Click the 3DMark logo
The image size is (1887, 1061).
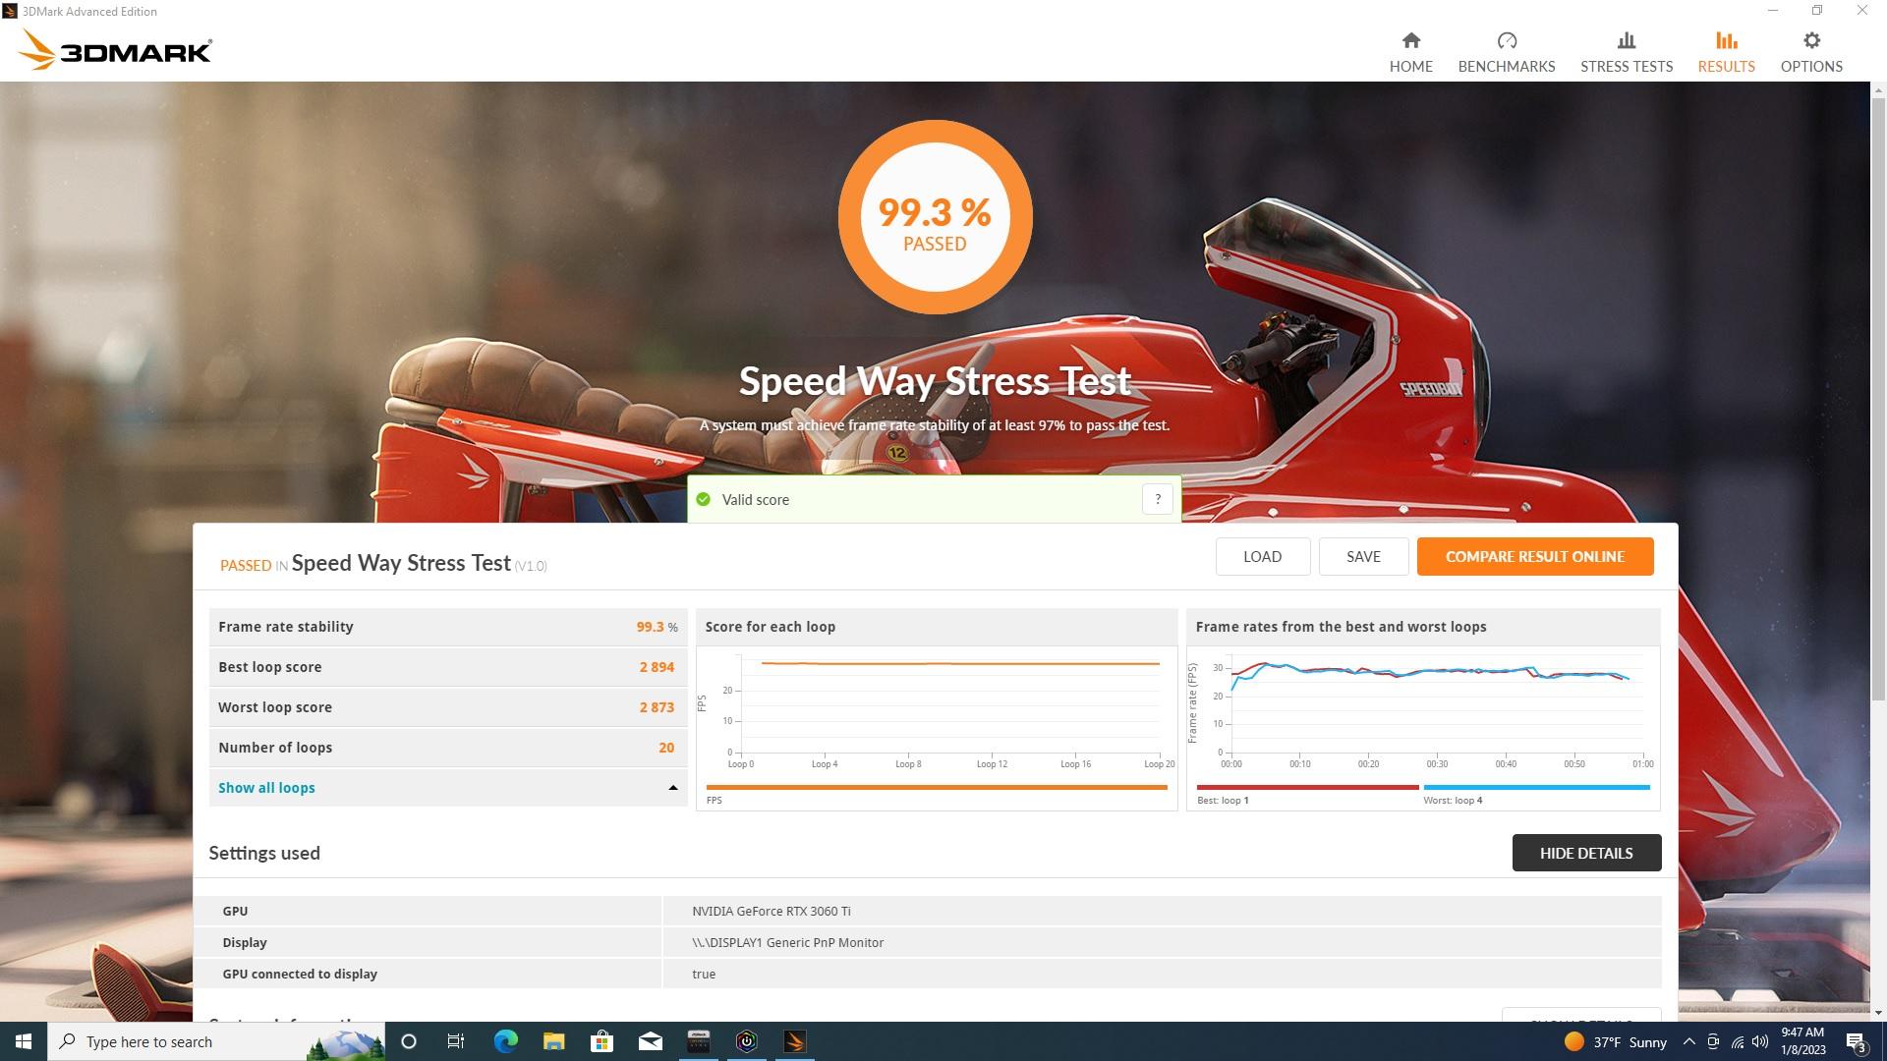[116, 49]
